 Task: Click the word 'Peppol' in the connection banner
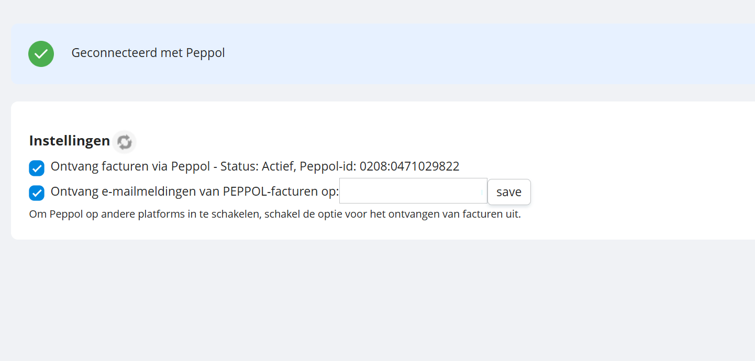pos(205,53)
